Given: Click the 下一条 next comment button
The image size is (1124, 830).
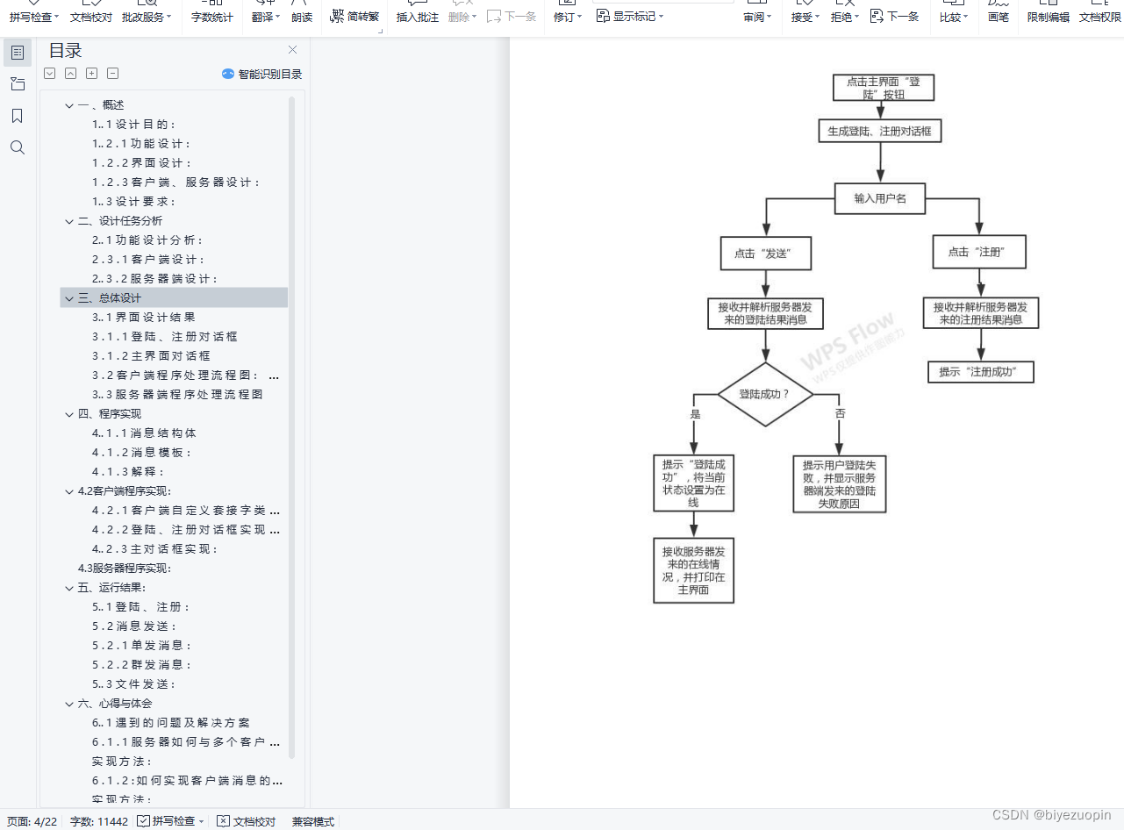Looking at the screenshot, I should 894,16.
